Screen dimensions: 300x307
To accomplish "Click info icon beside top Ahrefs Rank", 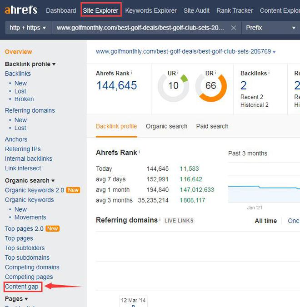I will tap(131, 73).
